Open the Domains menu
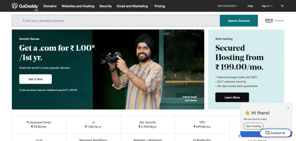Viewport: 296px width, 141px height. pos(50,6)
